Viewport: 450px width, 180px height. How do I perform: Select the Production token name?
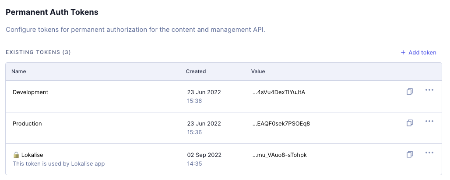tap(27, 124)
